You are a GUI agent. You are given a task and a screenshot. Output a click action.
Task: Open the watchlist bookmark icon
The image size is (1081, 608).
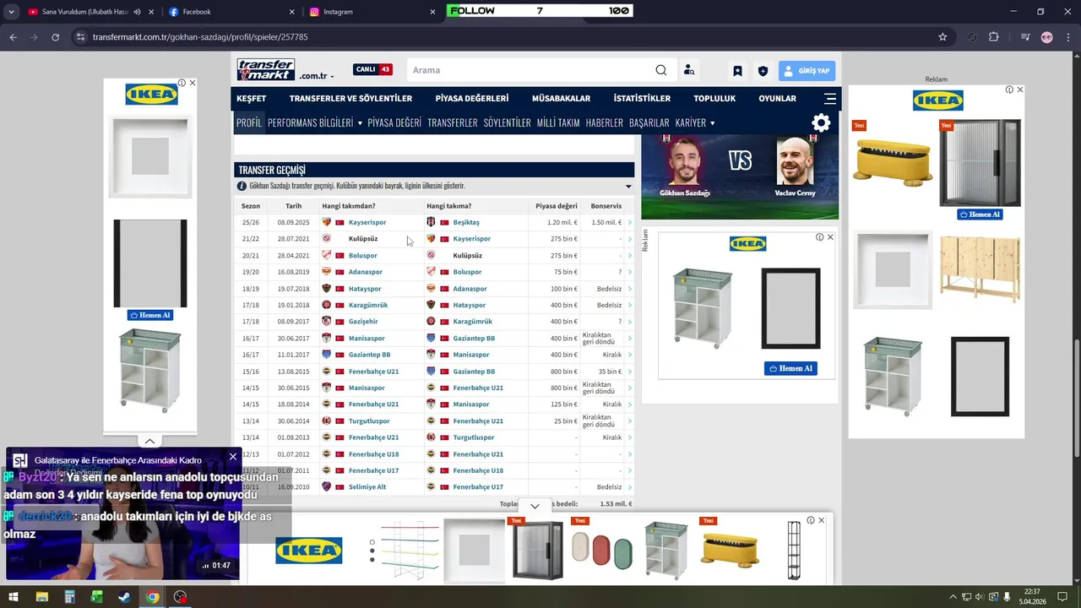pos(737,71)
